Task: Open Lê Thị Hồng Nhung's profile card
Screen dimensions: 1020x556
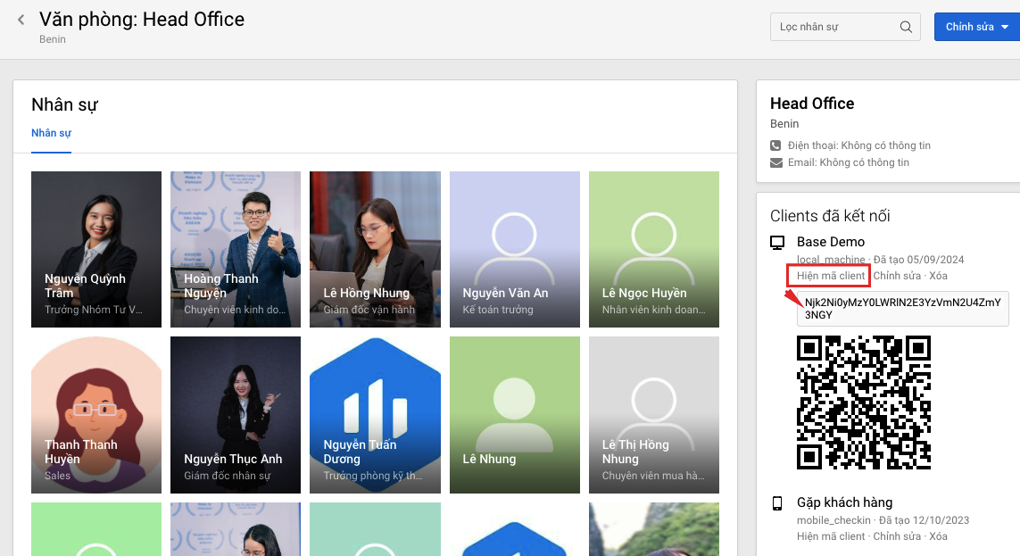Action: tap(654, 415)
